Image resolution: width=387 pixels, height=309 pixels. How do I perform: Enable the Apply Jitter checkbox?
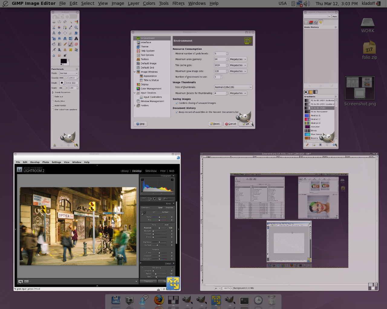click(x=53, y=101)
